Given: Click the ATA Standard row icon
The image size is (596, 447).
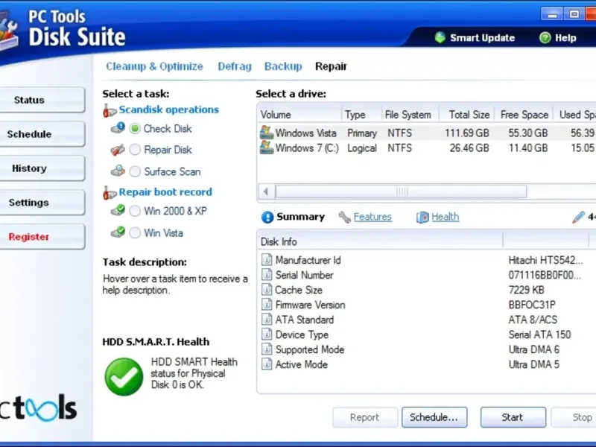Looking at the screenshot, I should (267, 320).
